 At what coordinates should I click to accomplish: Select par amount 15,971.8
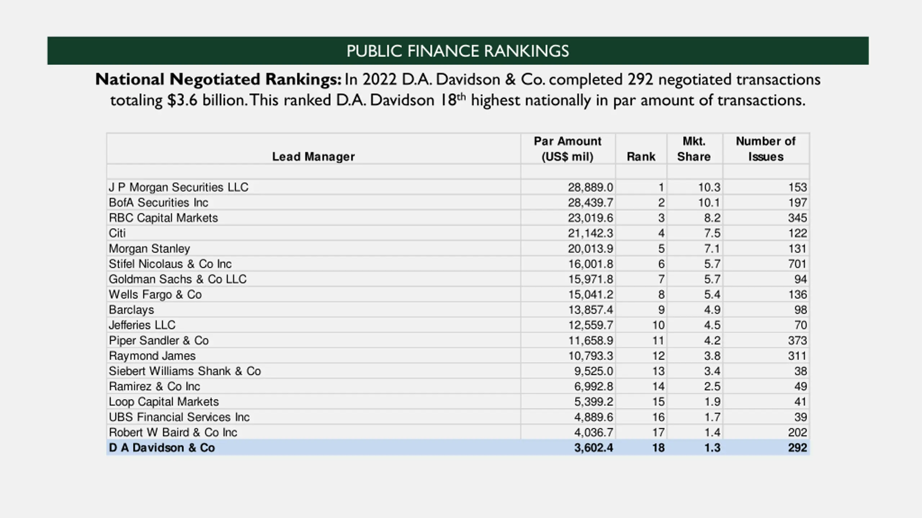pyautogui.click(x=591, y=279)
